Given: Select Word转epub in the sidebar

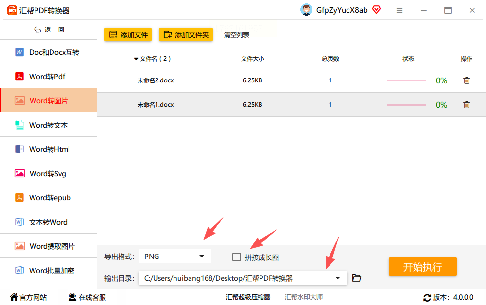Looking at the screenshot, I should 48,198.
